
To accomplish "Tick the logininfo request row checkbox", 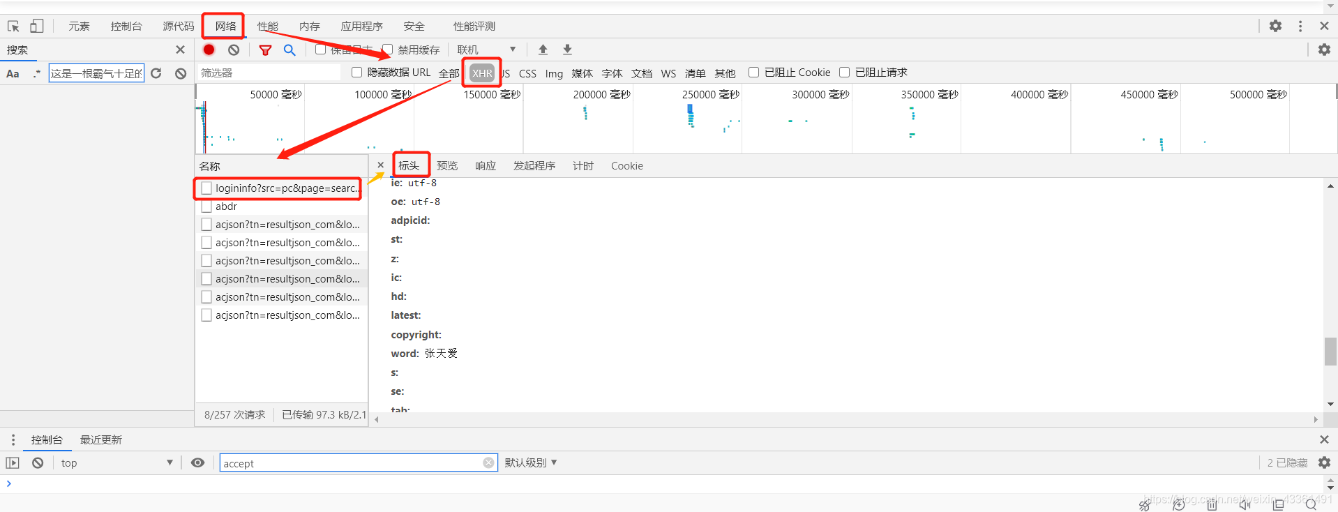I will (206, 188).
